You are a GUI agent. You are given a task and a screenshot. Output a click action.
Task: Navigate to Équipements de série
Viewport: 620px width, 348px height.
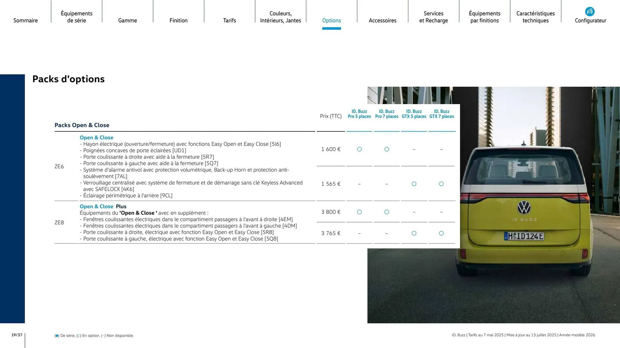click(x=76, y=17)
